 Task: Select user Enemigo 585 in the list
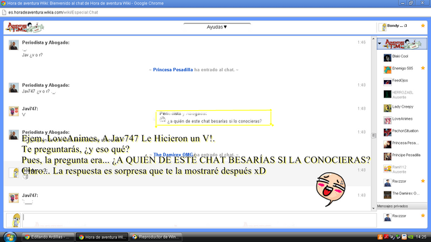point(403,69)
